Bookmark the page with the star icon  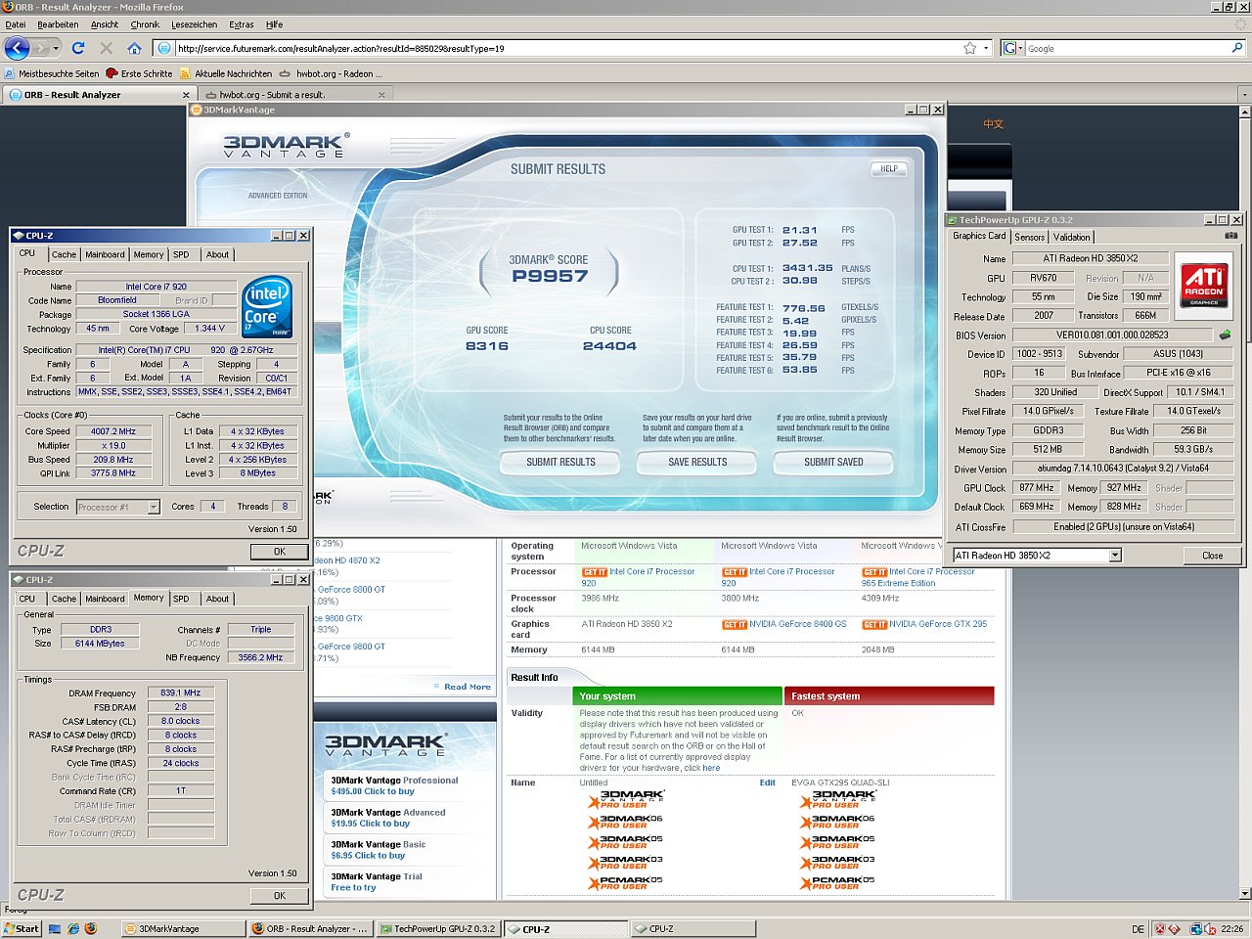pyautogui.click(x=969, y=48)
